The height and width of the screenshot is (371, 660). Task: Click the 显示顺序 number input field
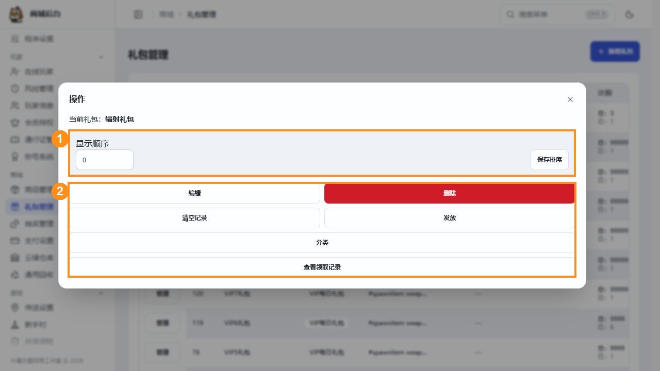pos(105,160)
